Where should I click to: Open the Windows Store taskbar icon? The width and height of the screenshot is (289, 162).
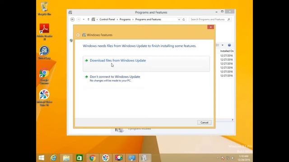(x=79, y=158)
